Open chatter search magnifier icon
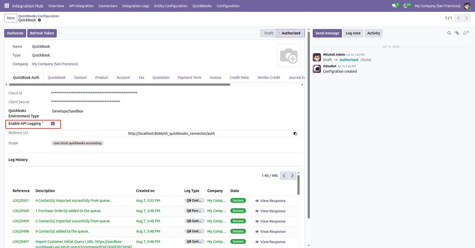This screenshot has width=475, height=248. (449, 33)
